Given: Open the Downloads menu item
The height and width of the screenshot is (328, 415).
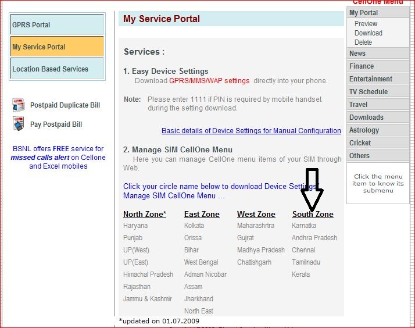Looking at the screenshot, I should click(x=378, y=117).
